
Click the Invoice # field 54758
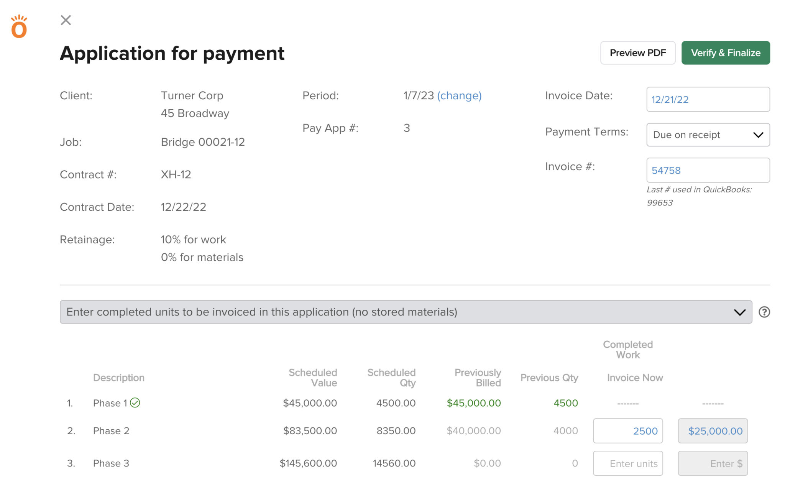click(708, 171)
